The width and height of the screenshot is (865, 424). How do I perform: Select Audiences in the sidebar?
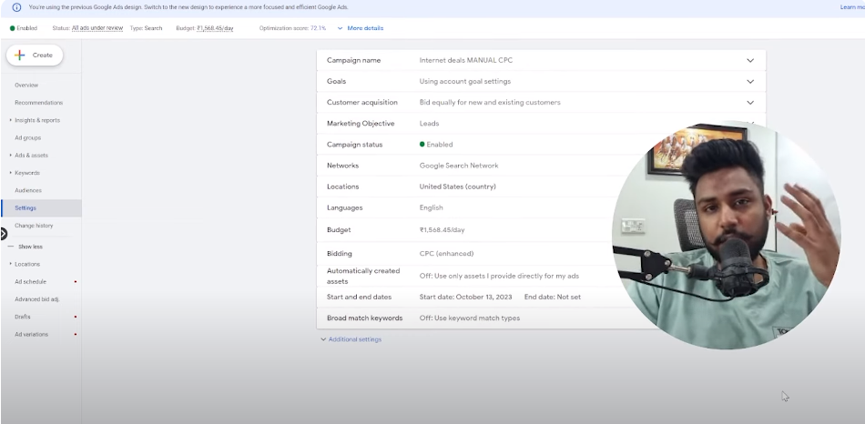27,190
